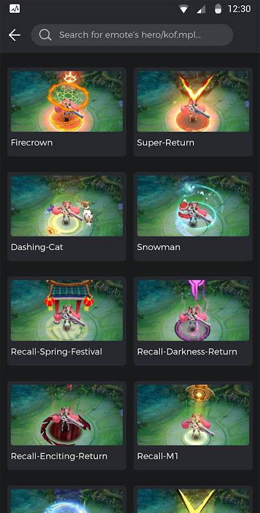Tap the Wi-Fi status bar icon

pyautogui.click(x=184, y=9)
